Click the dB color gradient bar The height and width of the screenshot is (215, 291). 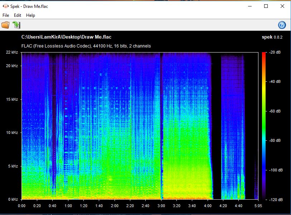264,126
